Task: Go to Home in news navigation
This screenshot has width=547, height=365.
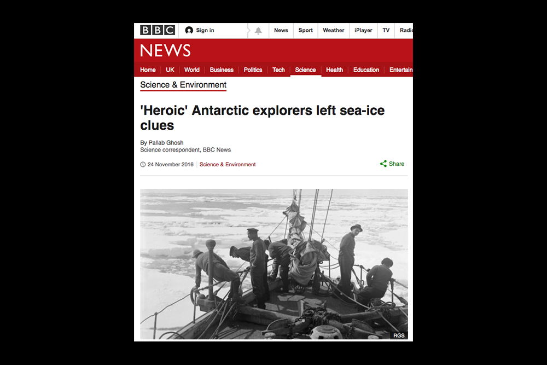Action: (x=148, y=70)
